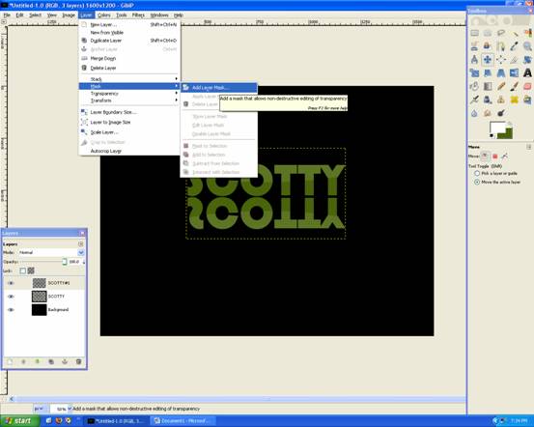Choose 'Pick a layer or guide' radio option
534x427 pixels.
coord(477,174)
